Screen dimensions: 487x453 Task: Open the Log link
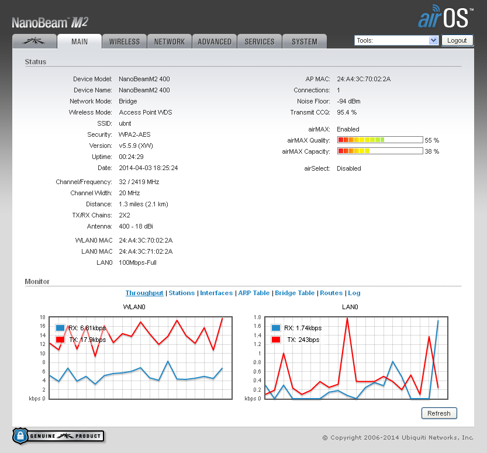point(354,293)
